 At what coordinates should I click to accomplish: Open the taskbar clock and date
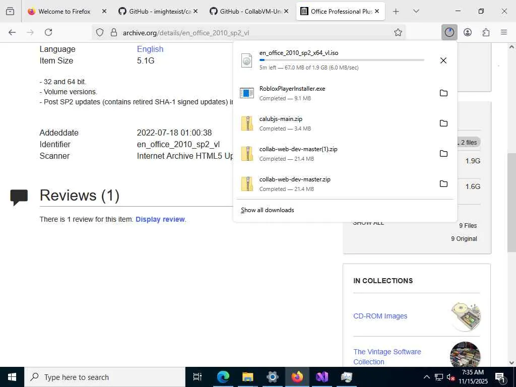[x=473, y=377]
